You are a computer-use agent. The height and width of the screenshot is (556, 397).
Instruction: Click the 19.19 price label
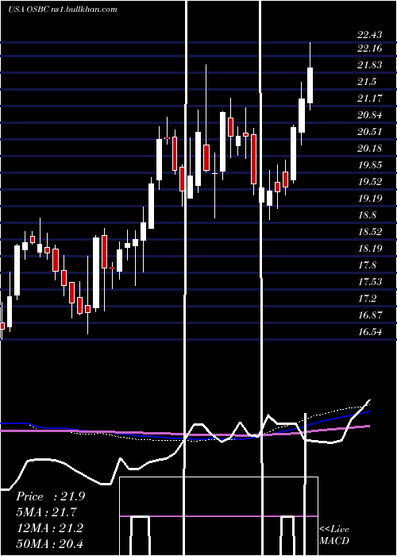[370, 199]
